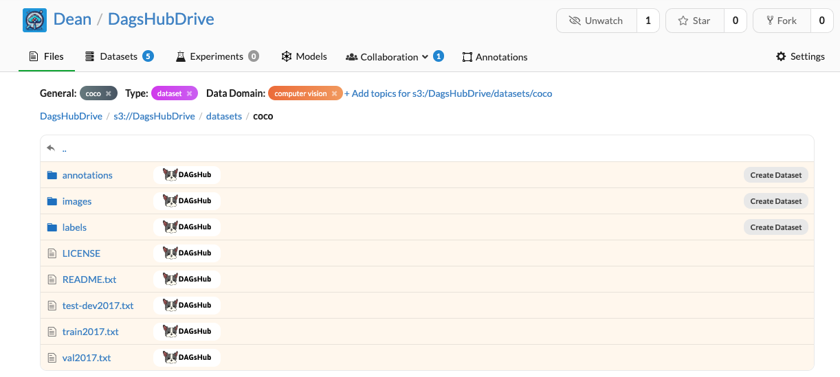Viewport: 840px width, 377px height.
Task: Open the Models tab
Action: (x=304, y=56)
